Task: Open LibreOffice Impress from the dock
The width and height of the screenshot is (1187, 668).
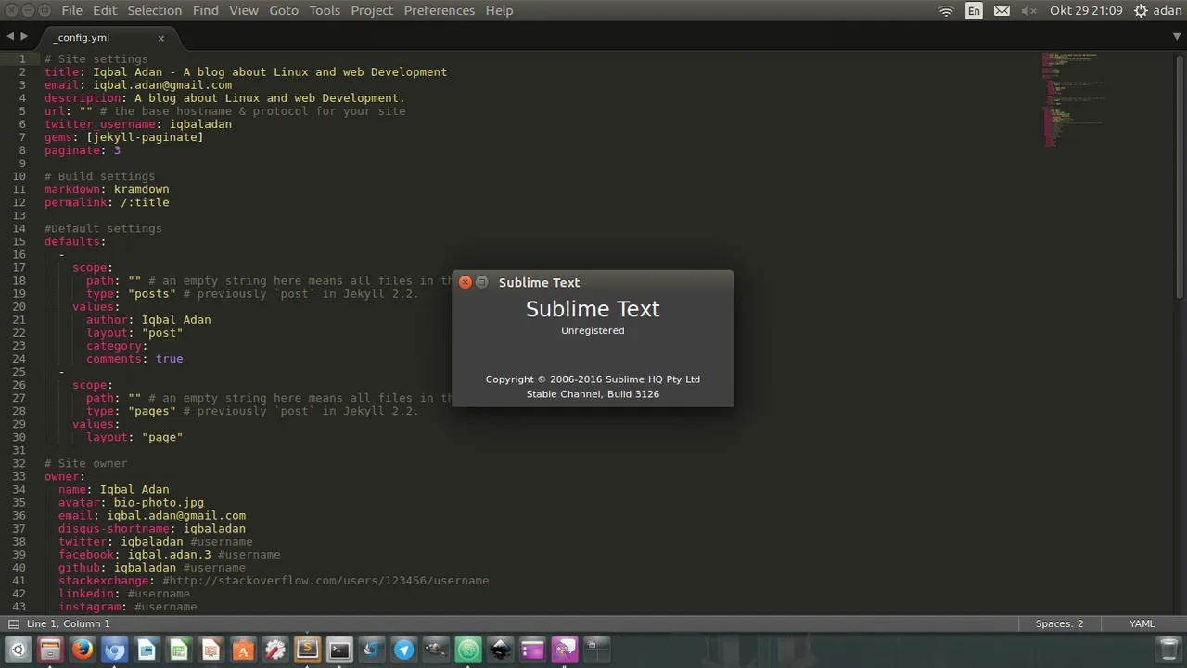Action: tap(211, 649)
